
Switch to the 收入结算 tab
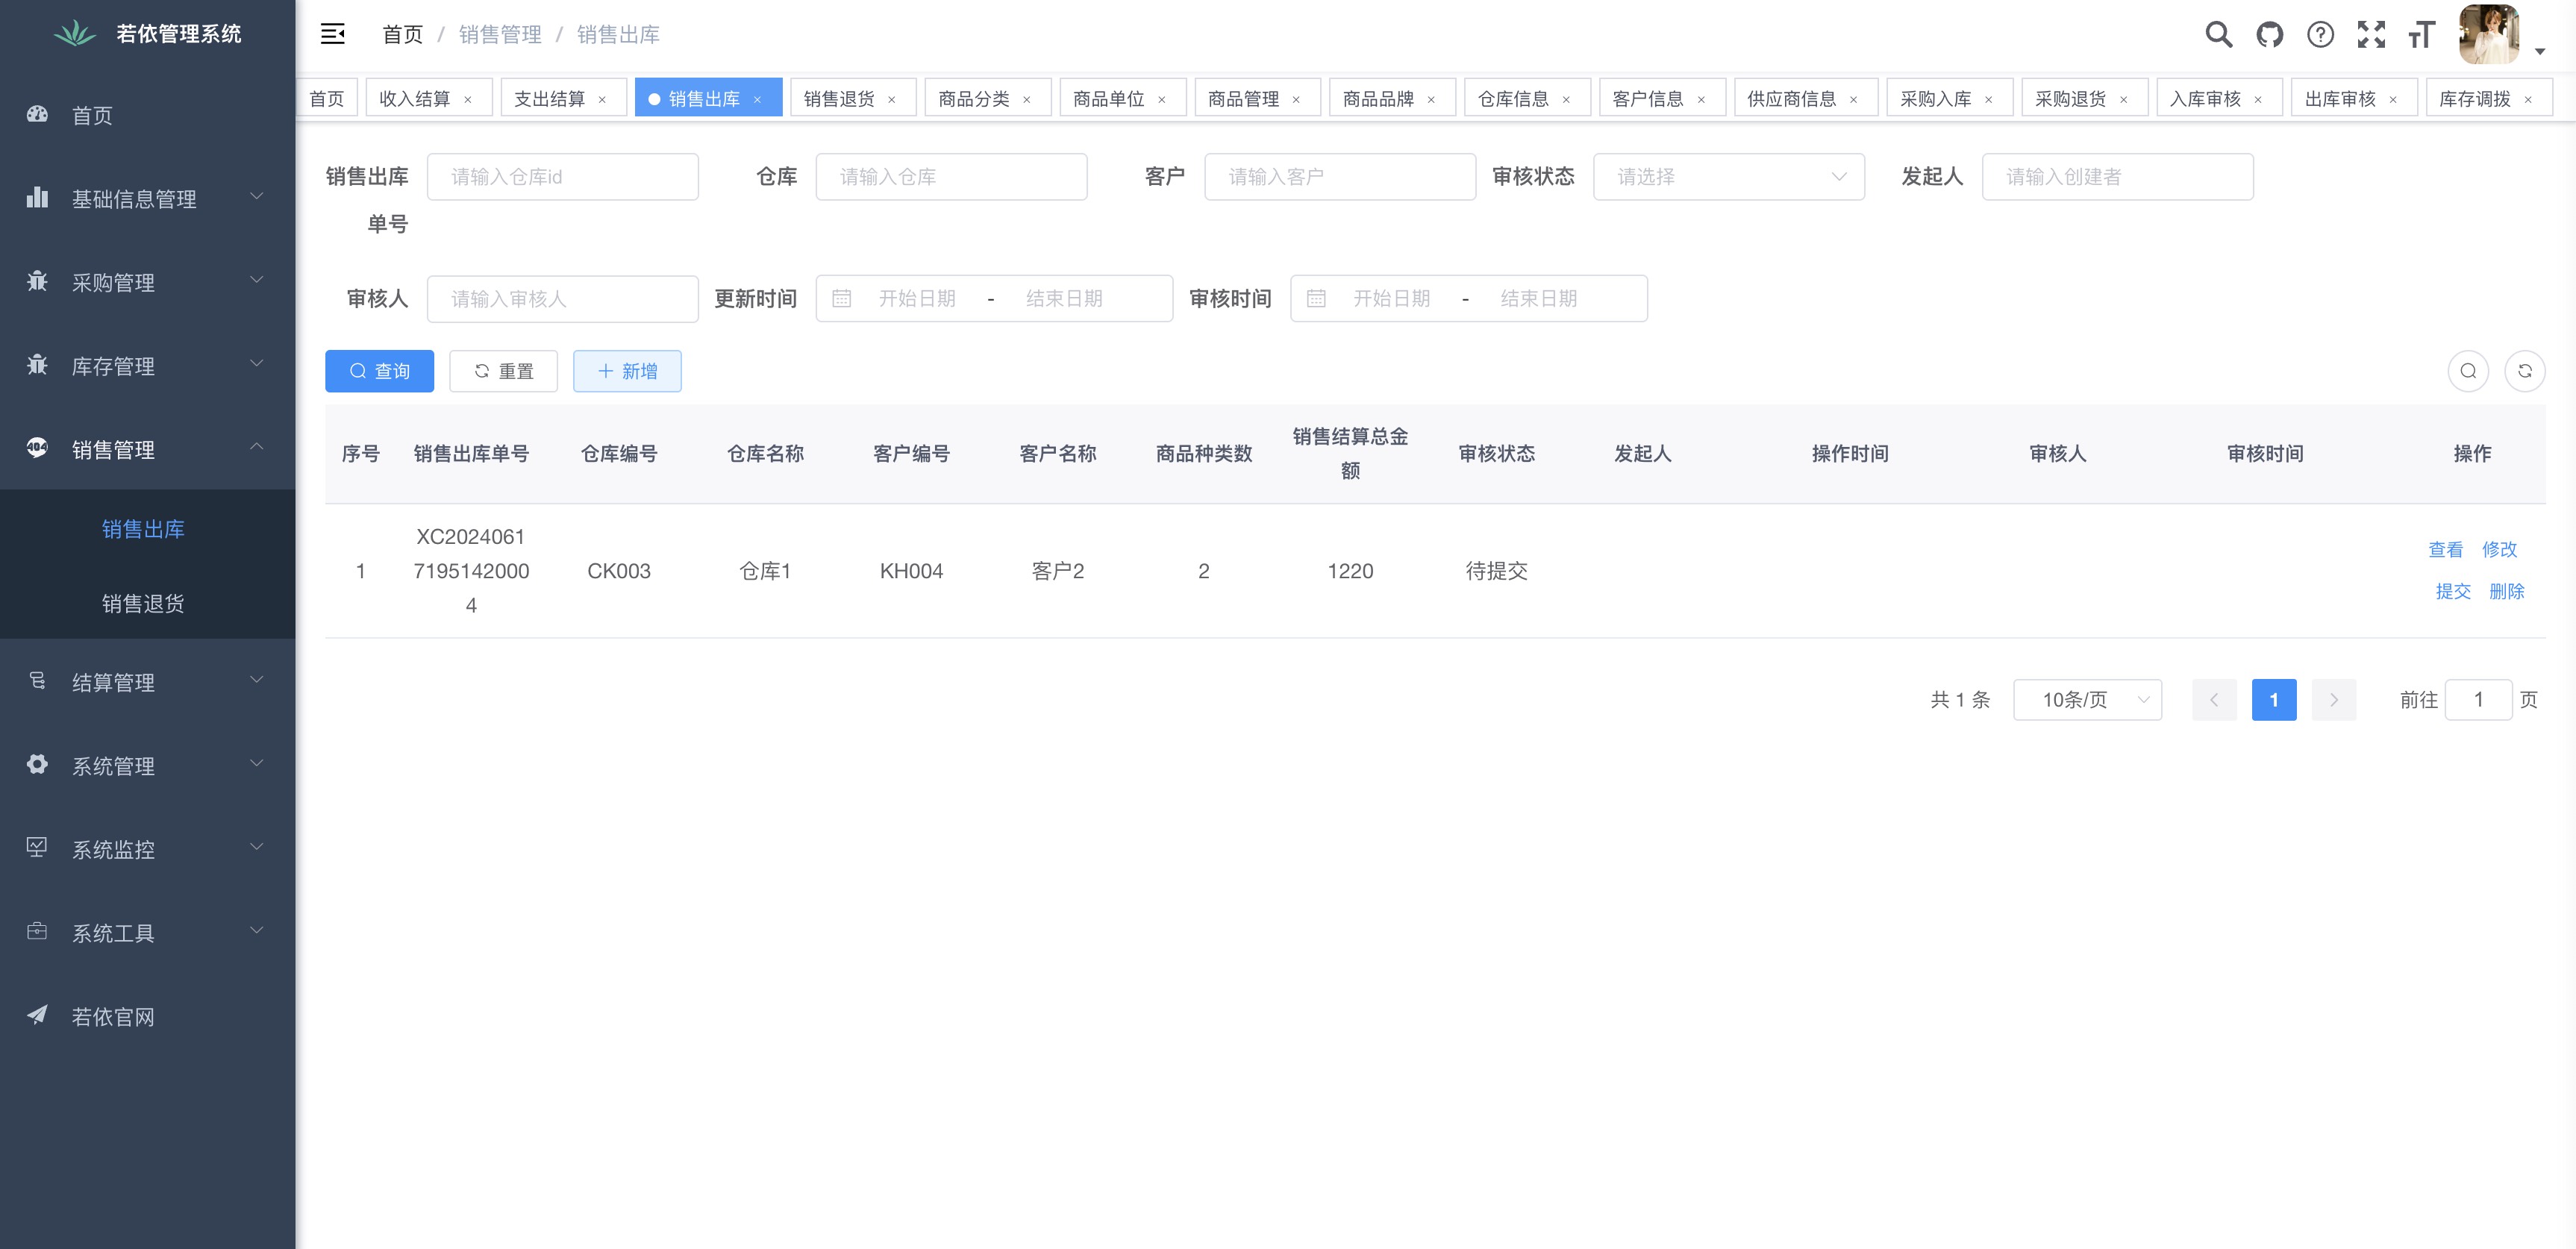click(415, 99)
